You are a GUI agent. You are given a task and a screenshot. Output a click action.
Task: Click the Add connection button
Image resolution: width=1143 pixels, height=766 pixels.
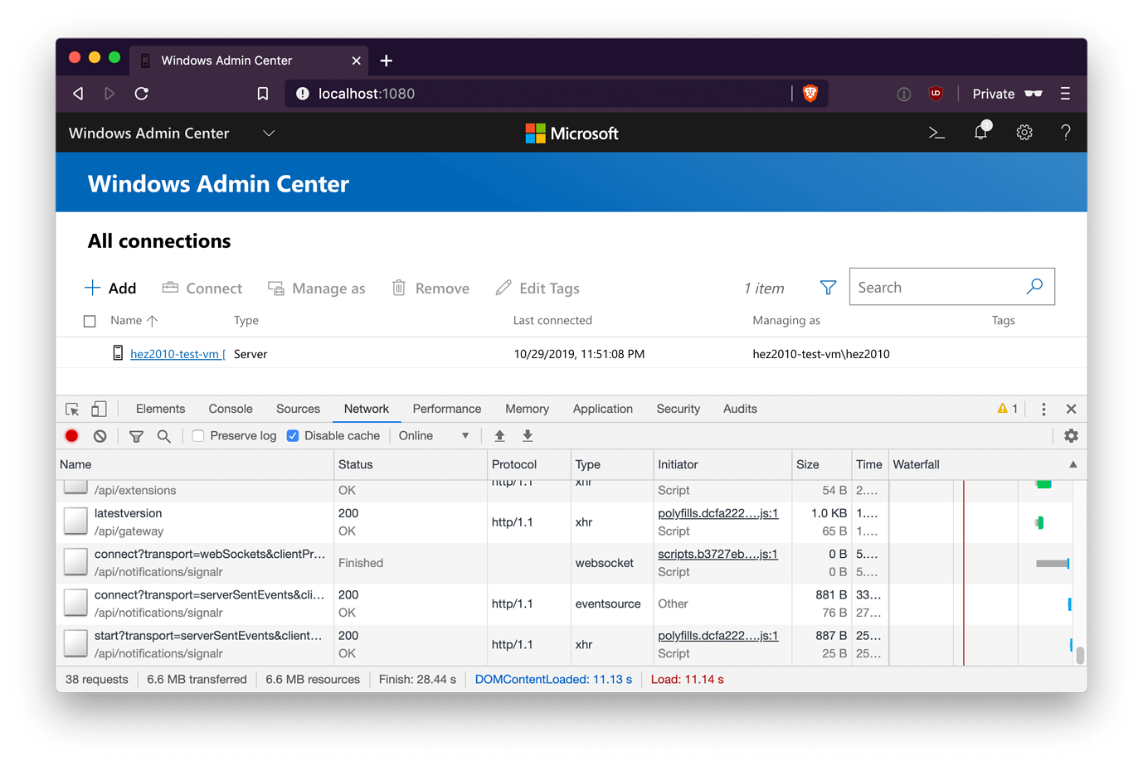click(110, 288)
